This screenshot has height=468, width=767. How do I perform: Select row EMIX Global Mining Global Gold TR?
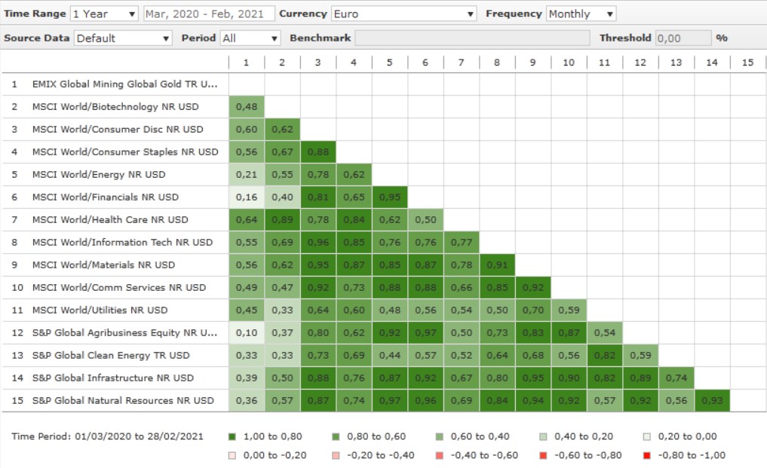(124, 84)
